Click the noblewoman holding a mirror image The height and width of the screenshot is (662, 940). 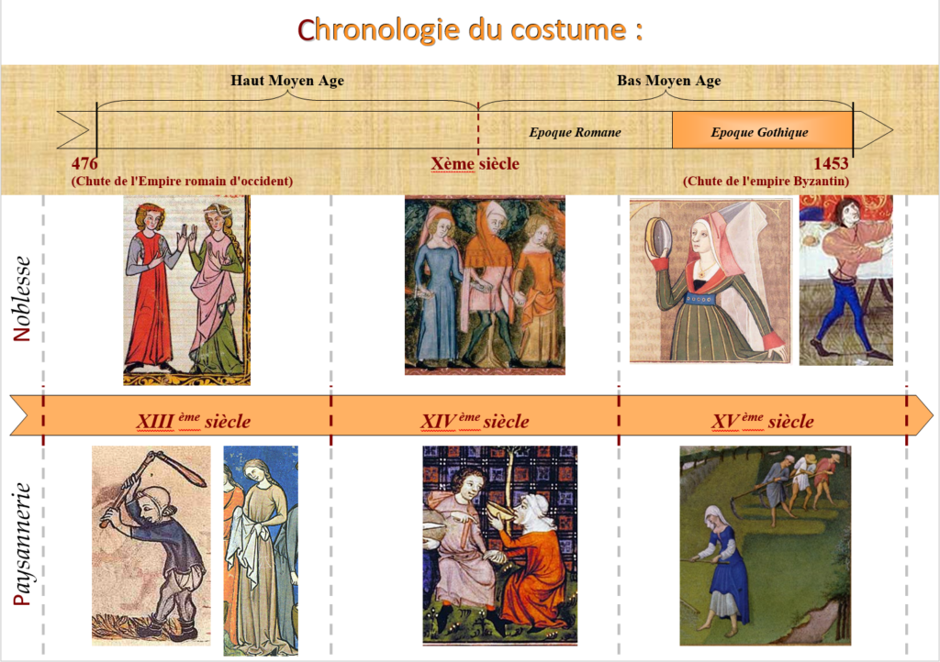(711, 281)
